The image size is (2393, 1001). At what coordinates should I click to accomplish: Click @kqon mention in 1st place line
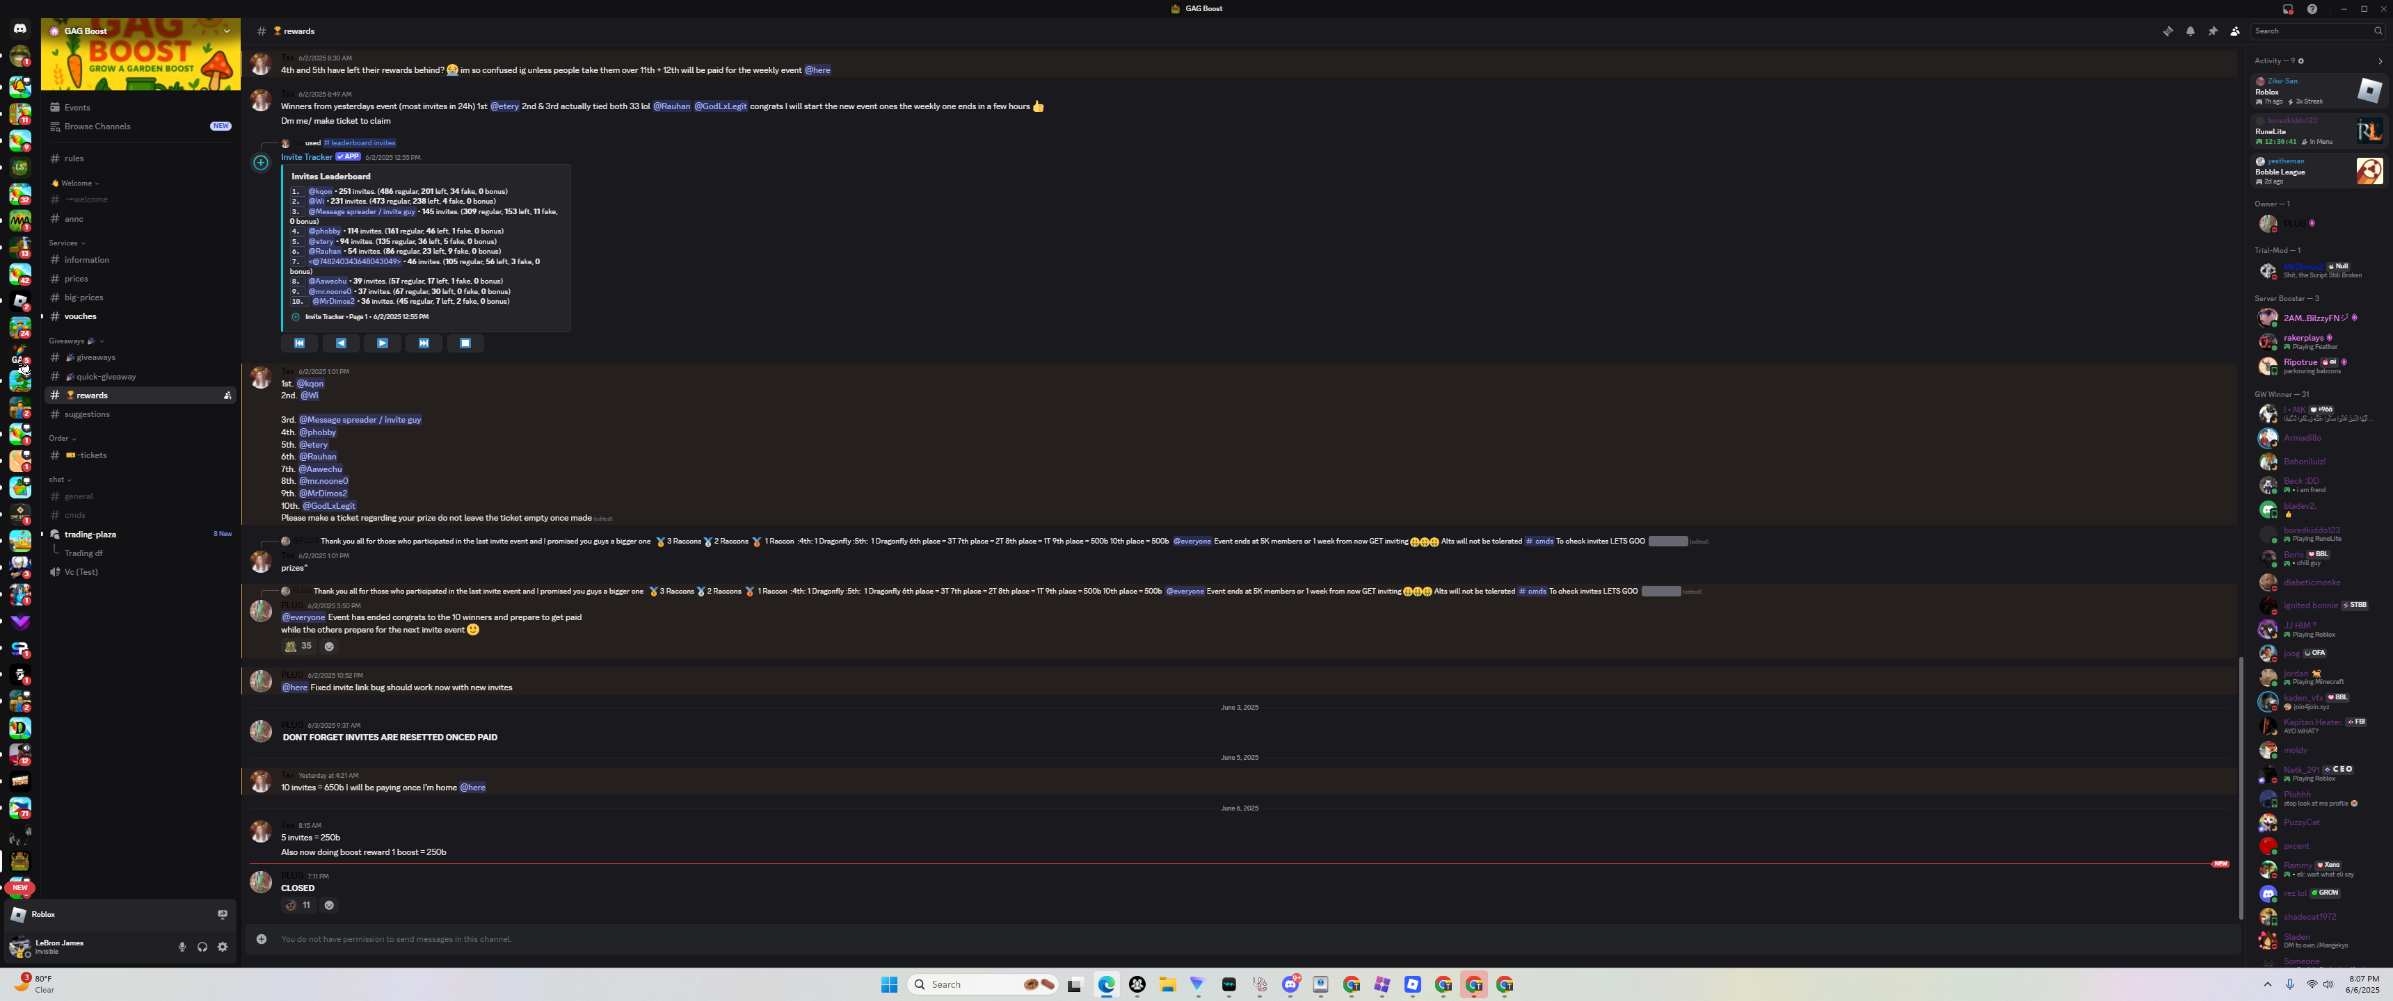tap(310, 384)
